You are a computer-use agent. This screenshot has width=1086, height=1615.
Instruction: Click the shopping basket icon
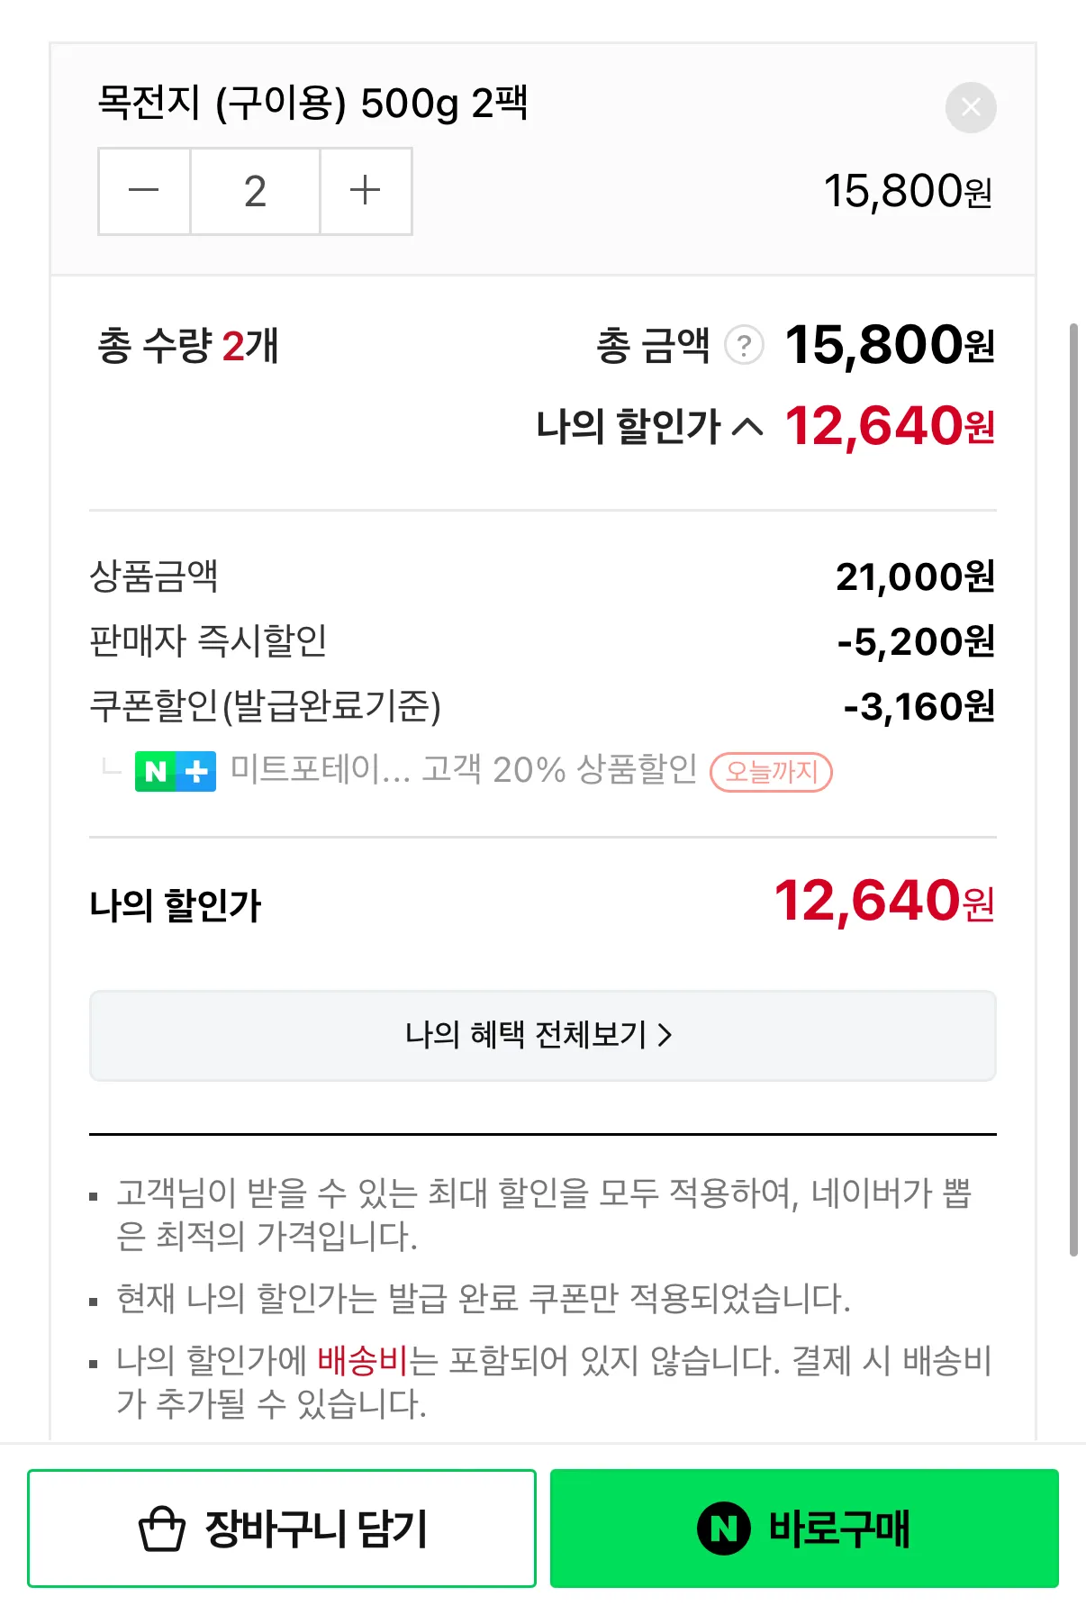(x=162, y=1529)
